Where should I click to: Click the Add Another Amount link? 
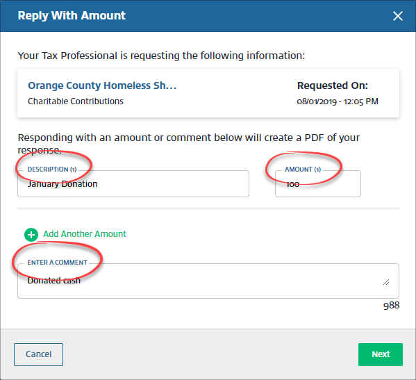point(85,234)
